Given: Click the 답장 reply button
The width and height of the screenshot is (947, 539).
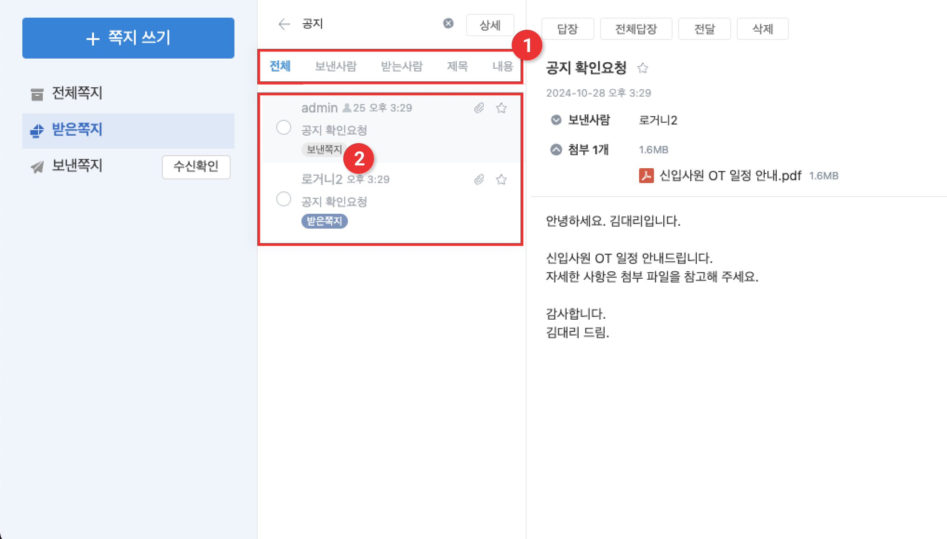Looking at the screenshot, I should (567, 29).
